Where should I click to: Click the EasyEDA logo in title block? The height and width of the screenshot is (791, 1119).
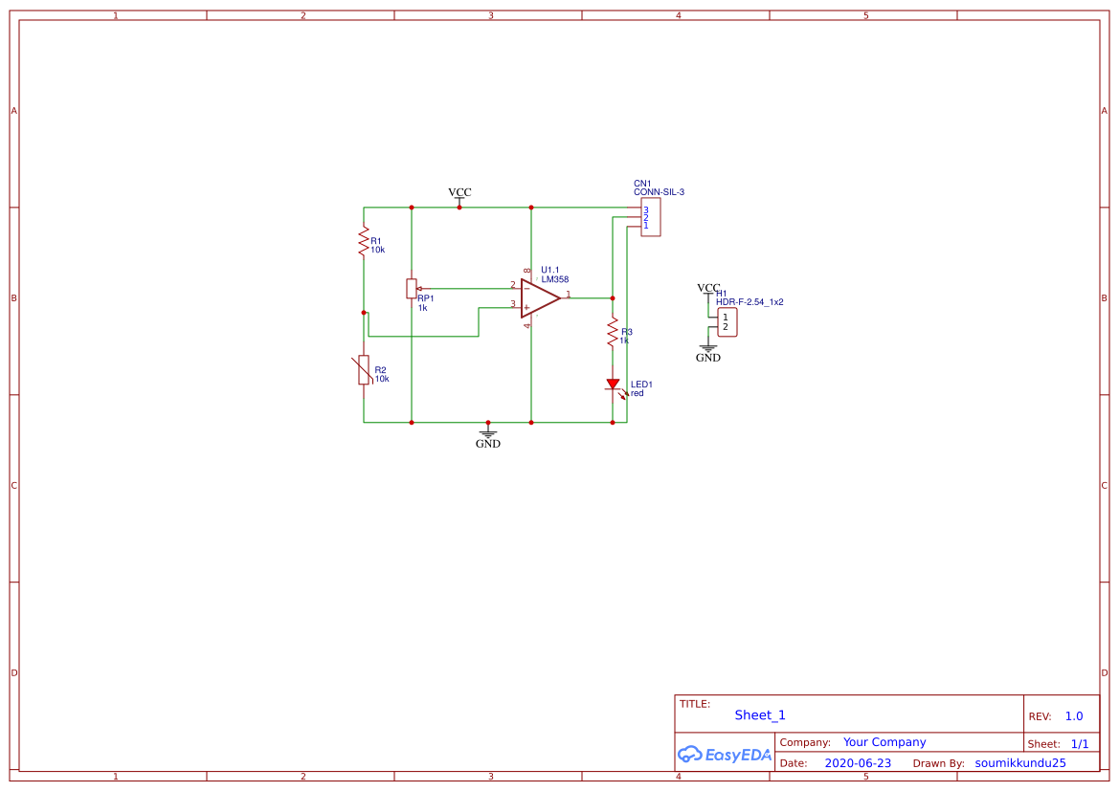[725, 755]
